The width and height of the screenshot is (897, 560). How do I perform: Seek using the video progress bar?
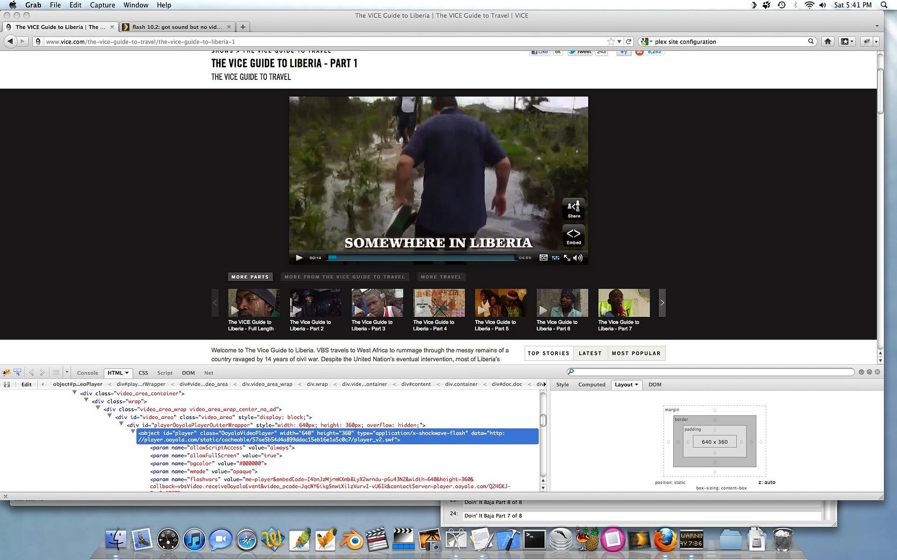(420, 258)
